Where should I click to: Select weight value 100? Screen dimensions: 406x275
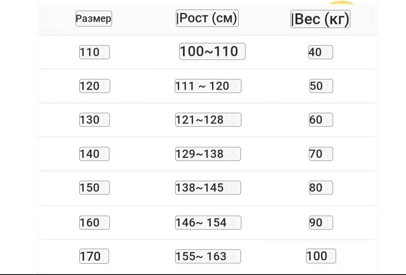click(x=321, y=256)
